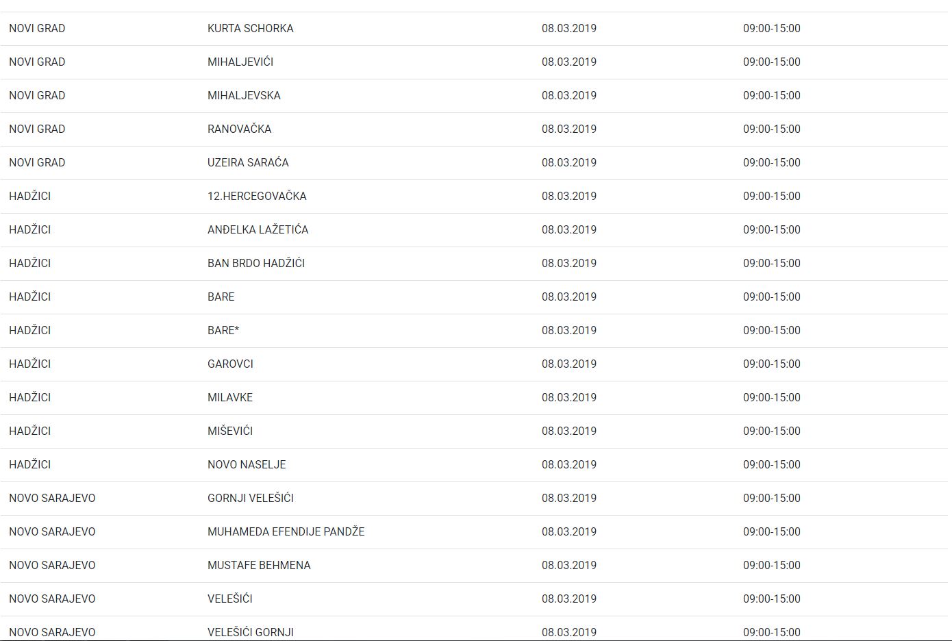The image size is (952, 641).
Task: Click the date in the KURTA SCHORKA row
Action: pos(568,29)
